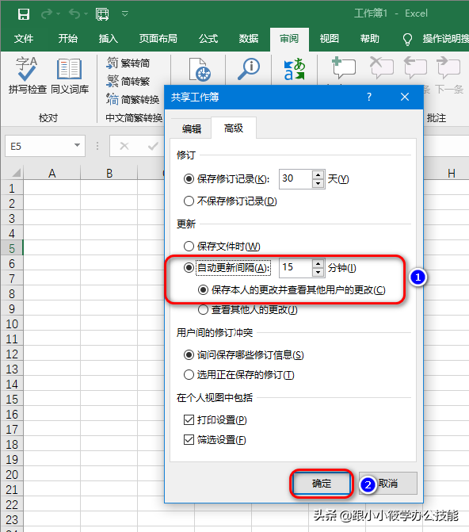
Task: Open the 文件 menu tab
Action: pyautogui.click(x=24, y=39)
